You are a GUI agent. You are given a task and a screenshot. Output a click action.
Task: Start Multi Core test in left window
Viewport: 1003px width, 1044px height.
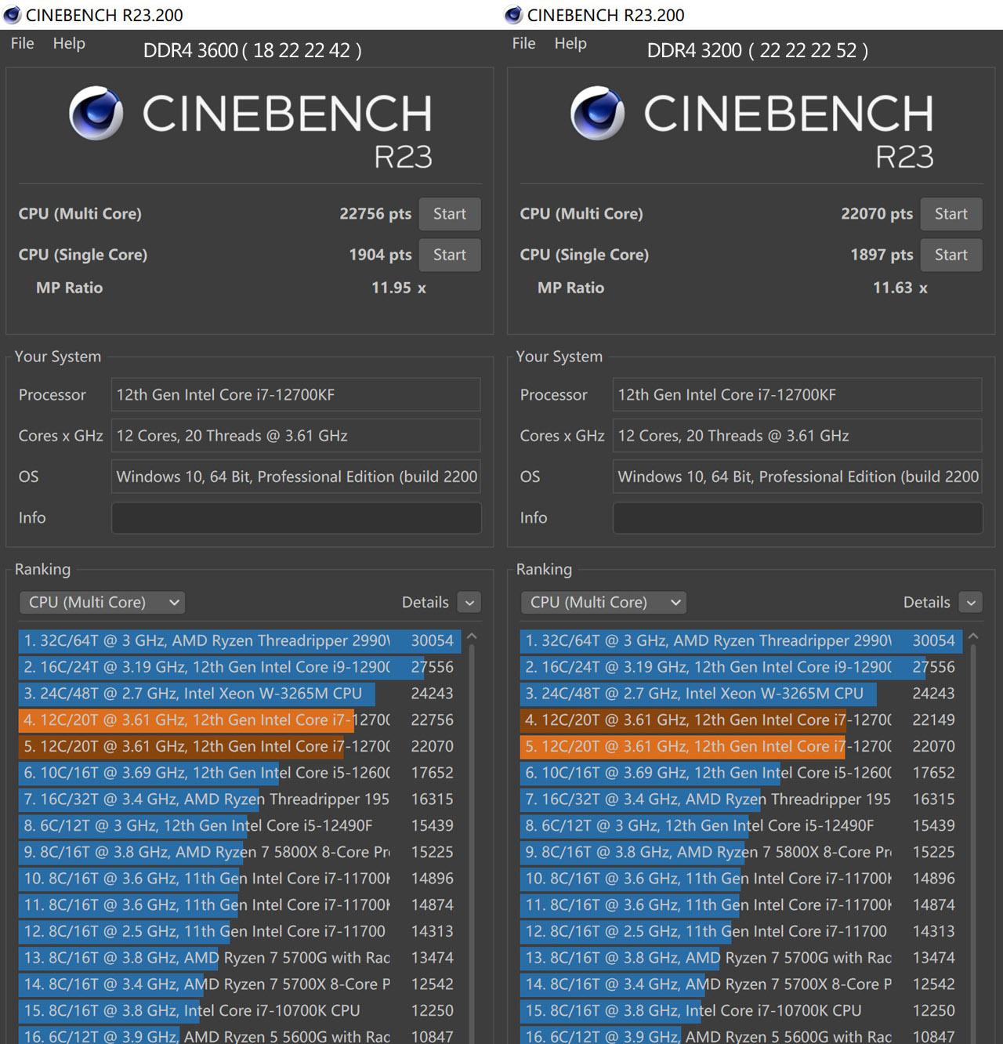point(449,214)
